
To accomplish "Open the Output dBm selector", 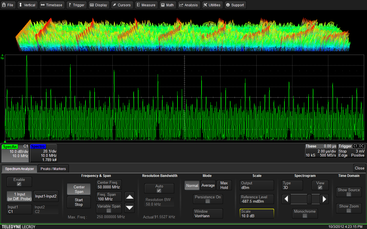I will [x=257, y=185].
